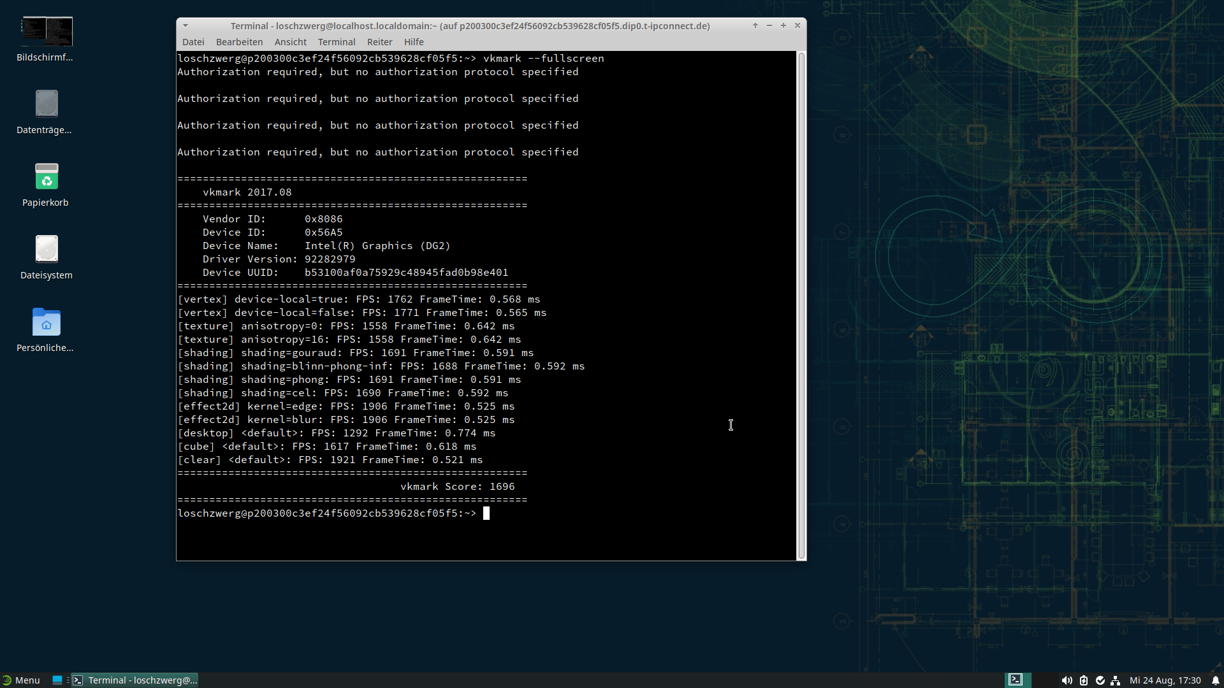Open the Persönliche home folder icon
1224x688 pixels.
click(47, 322)
